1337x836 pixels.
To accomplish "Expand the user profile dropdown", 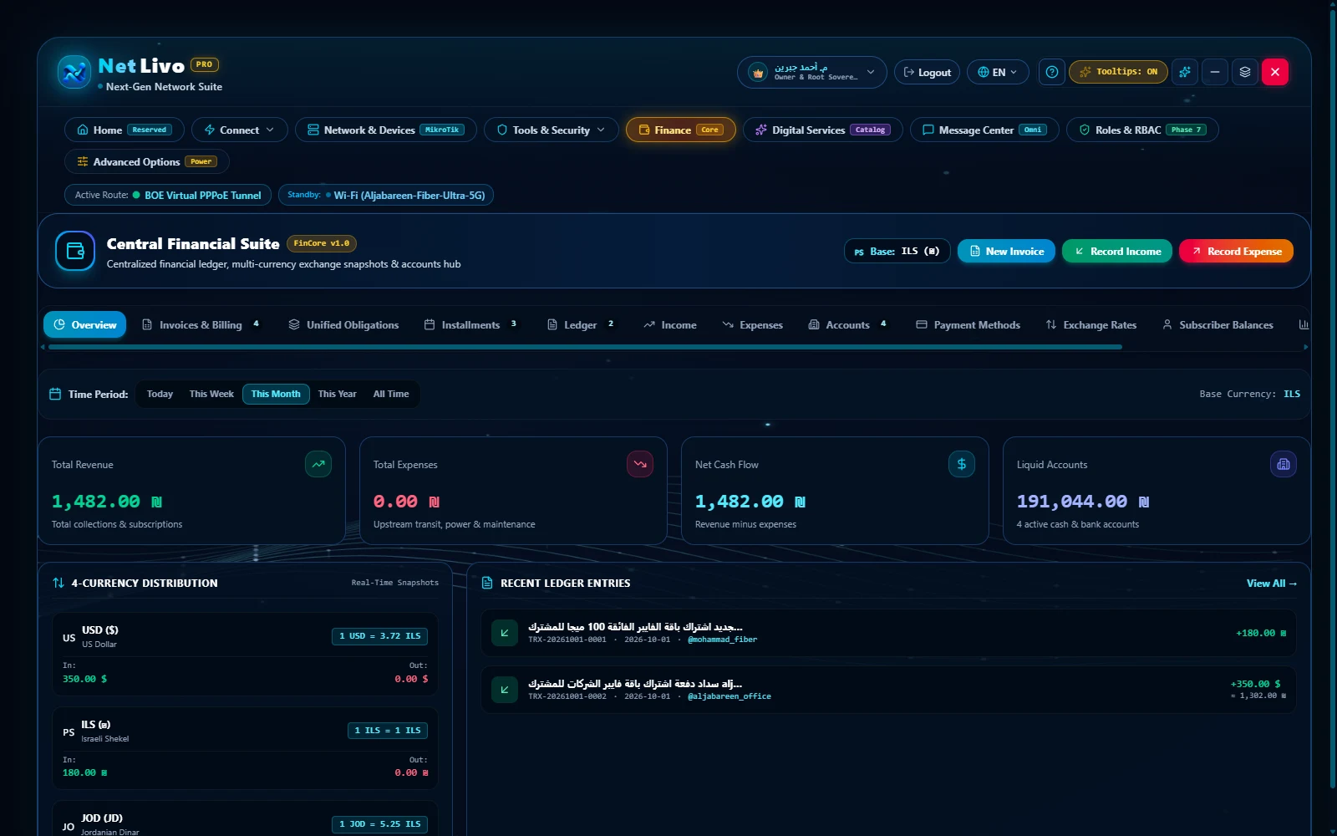I will 812,72.
